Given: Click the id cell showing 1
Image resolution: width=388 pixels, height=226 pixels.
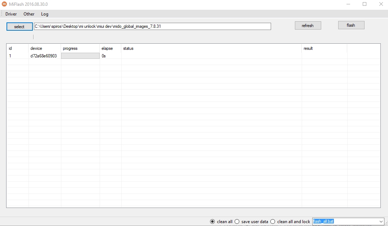Looking at the screenshot, I should tap(10, 56).
